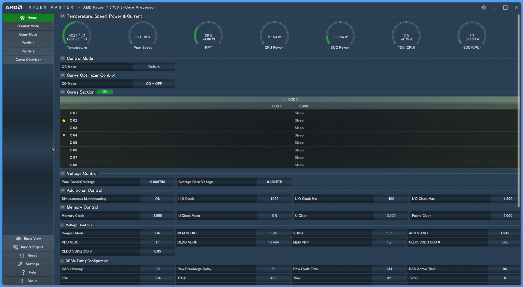The height and width of the screenshot is (287, 523).
Task: Click the Home house icon in the sidebar
Action: [x=22, y=18]
